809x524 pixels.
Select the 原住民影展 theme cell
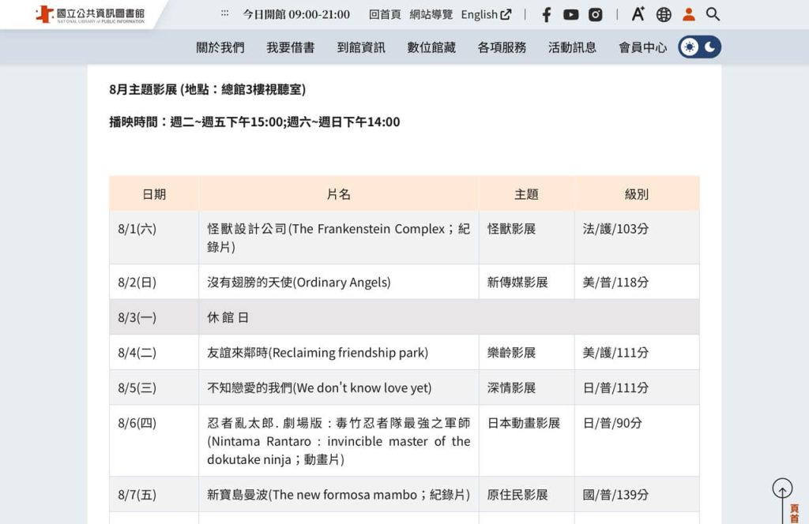(526, 494)
